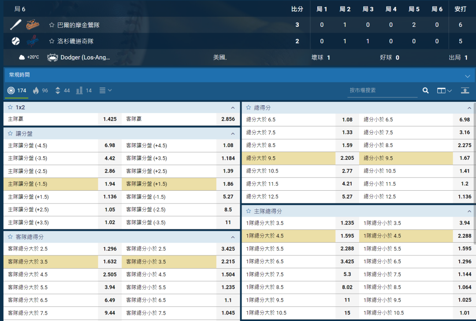Select 客隊贏 odds 2.856
Viewport: 476px width, 321px height.
tap(228, 119)
